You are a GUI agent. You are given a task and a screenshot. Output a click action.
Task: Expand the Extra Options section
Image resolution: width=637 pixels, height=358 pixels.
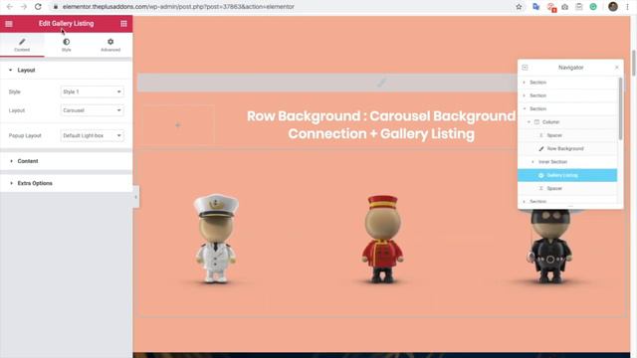pos(67,183)
